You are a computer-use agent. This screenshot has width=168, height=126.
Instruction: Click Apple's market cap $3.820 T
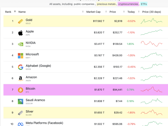(x=99, y=32)
